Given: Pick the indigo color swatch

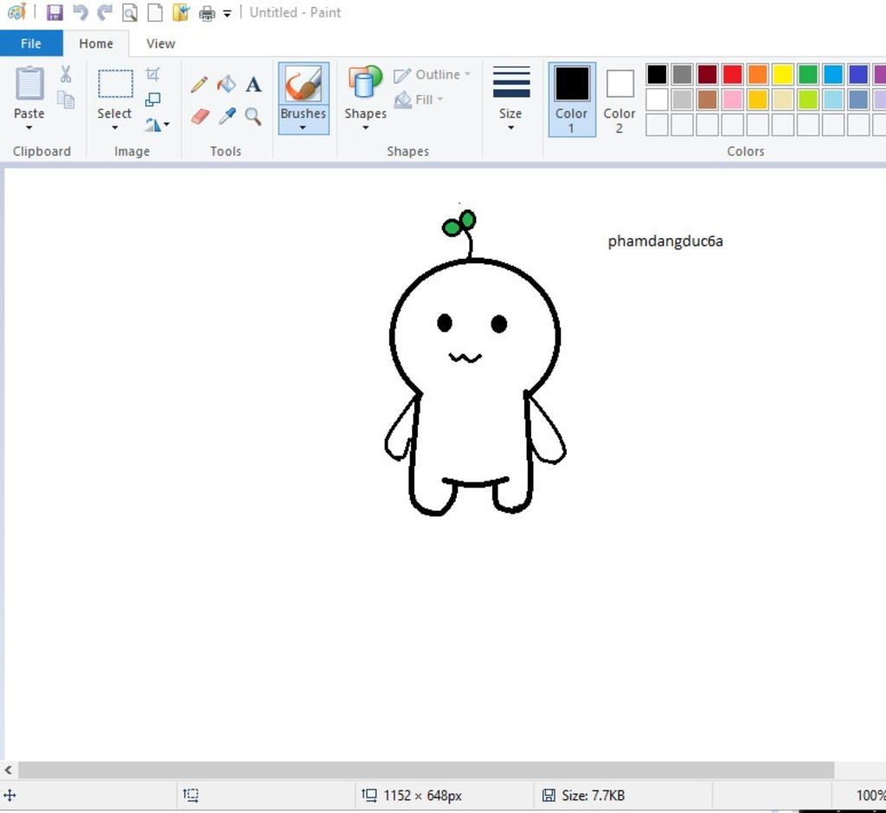Looking at the screenshot, I should pyautogui.click(x=857, y=74).
